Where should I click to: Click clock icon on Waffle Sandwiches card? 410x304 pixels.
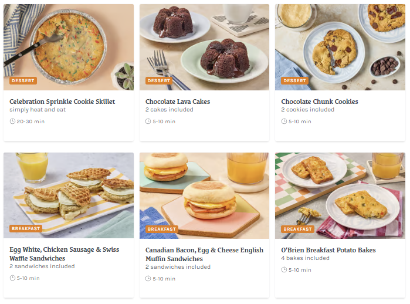pos(13,278)
